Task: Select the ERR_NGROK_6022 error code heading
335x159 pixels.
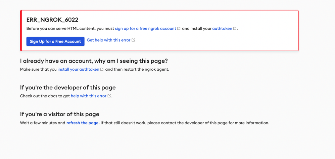Action: pos(52,20)
